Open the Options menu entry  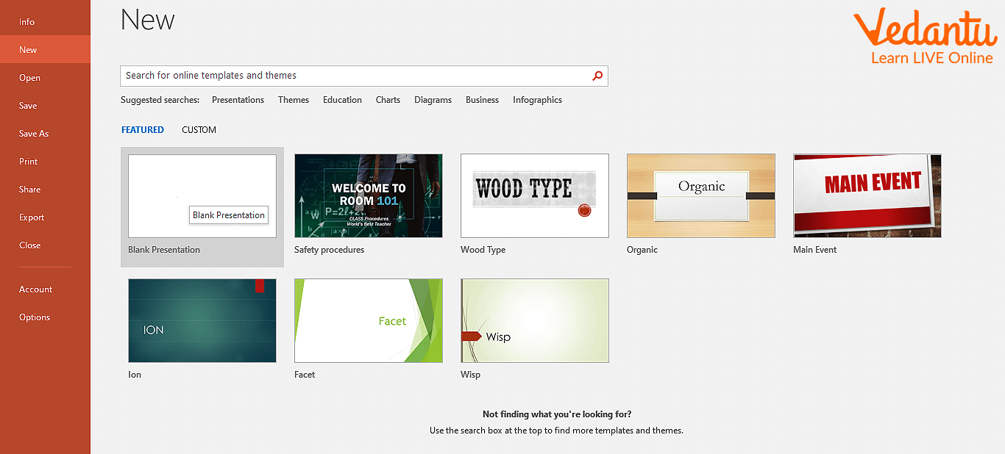point(35,317)
